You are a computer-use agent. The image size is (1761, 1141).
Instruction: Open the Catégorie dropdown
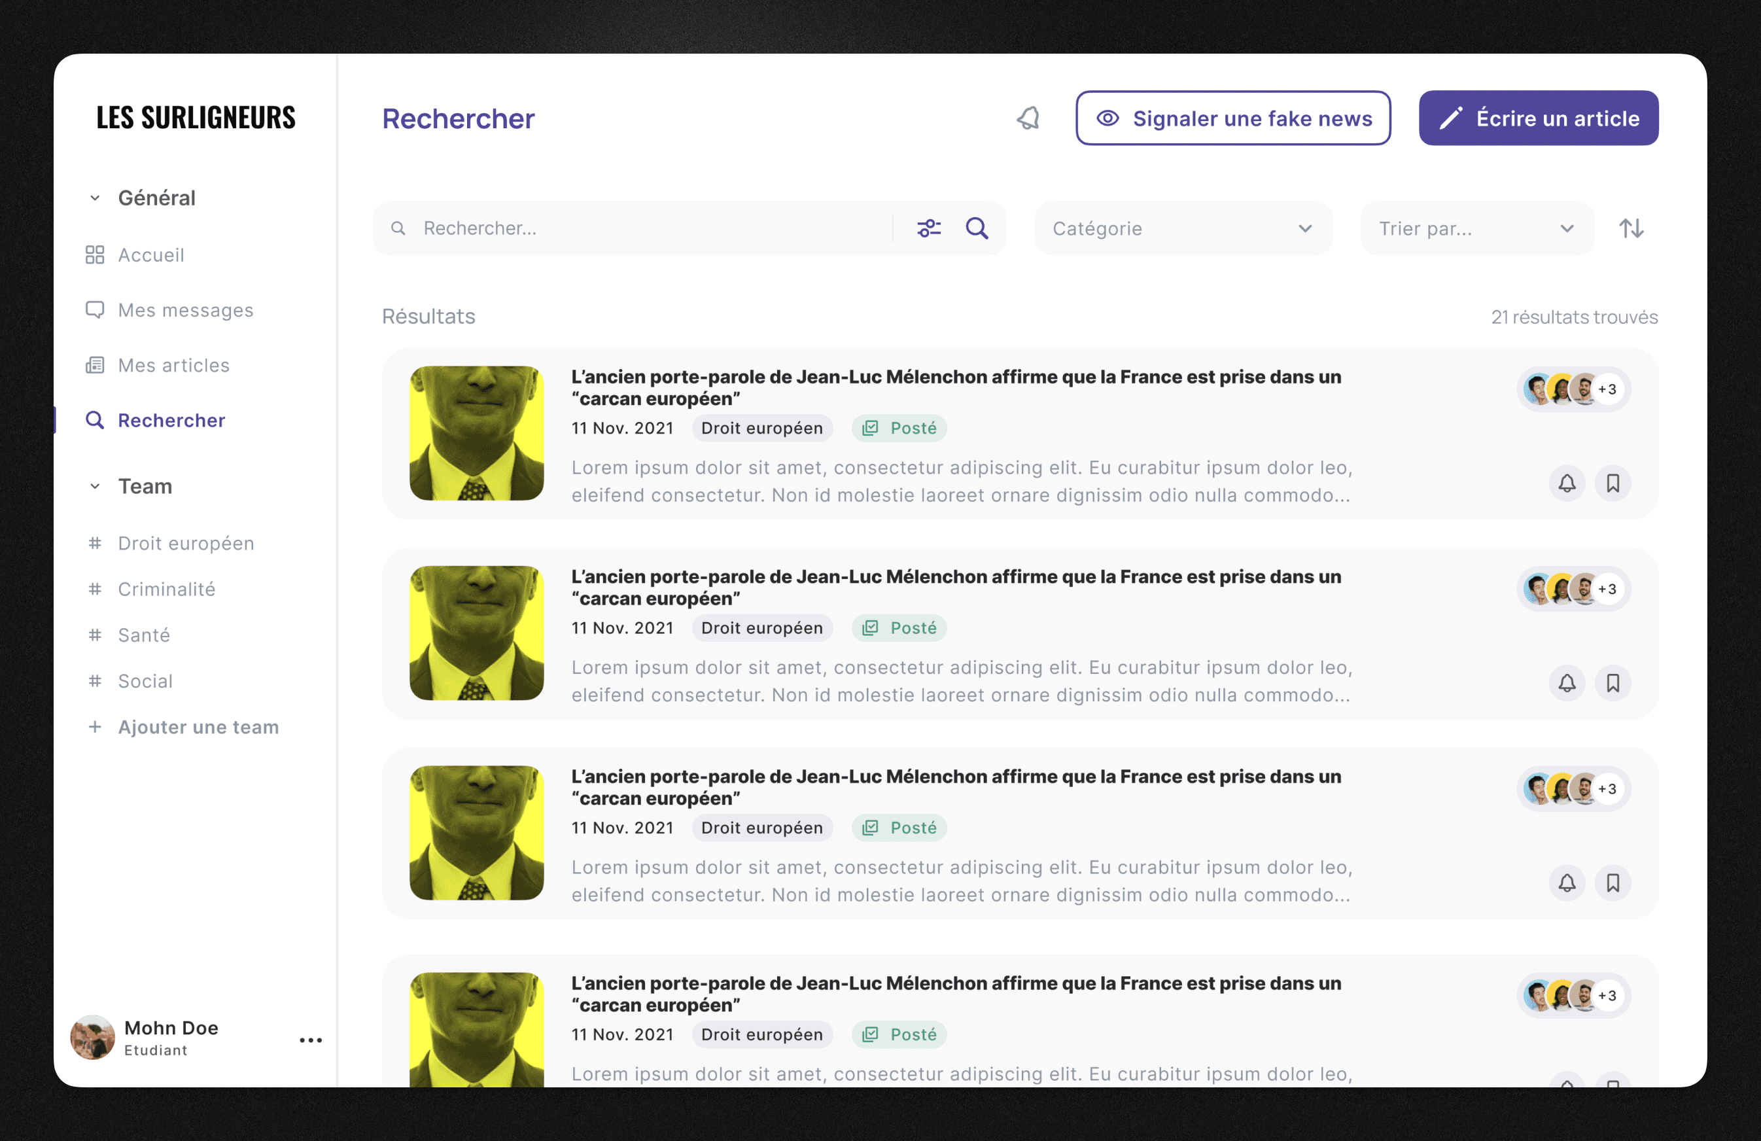coord(1181,228)
